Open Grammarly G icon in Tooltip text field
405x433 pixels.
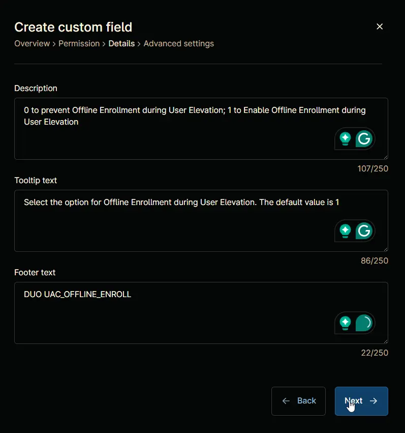pyautogui.click(x=364, y=231)
